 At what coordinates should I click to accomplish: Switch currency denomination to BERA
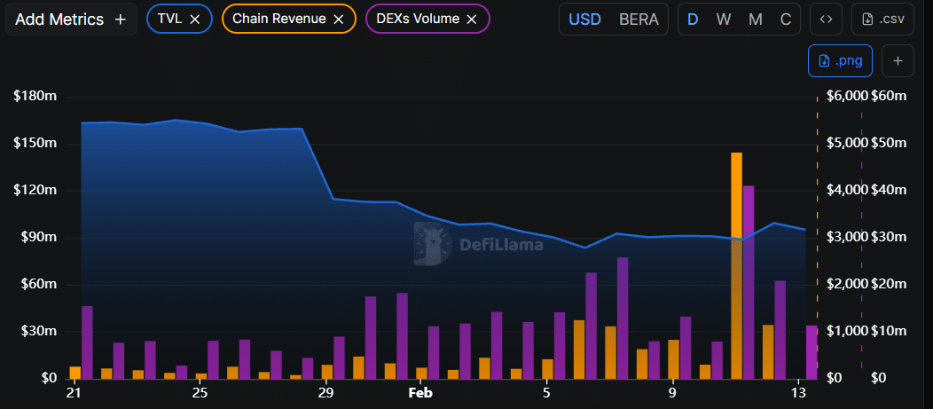[x=639, y=19]
